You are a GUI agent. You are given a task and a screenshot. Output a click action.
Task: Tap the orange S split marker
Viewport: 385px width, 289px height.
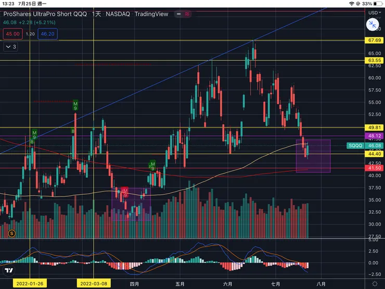[11, 233]
